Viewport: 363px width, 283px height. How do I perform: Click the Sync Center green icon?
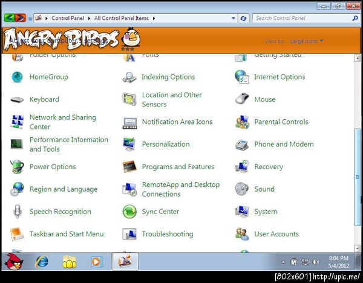point(129,212)
